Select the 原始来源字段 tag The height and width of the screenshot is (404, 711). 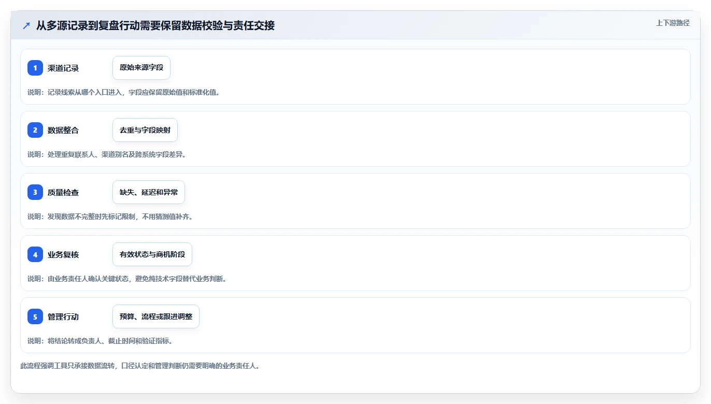point(141,68)
